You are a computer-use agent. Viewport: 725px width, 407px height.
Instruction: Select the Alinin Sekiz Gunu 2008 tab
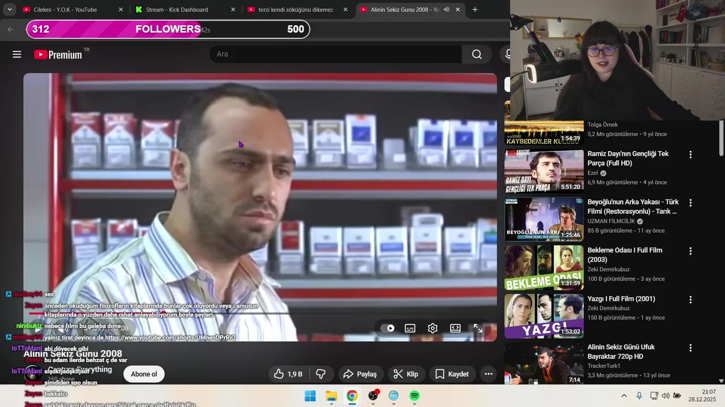point(404,10)
